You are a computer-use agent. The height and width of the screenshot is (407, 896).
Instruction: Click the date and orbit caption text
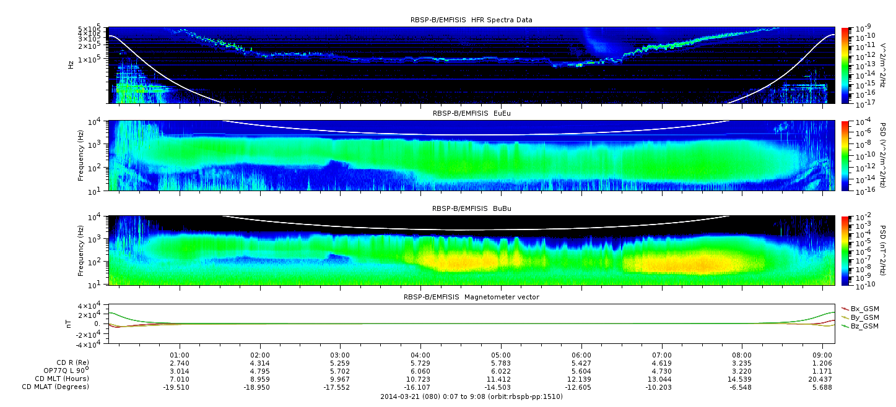coord(471,396)
